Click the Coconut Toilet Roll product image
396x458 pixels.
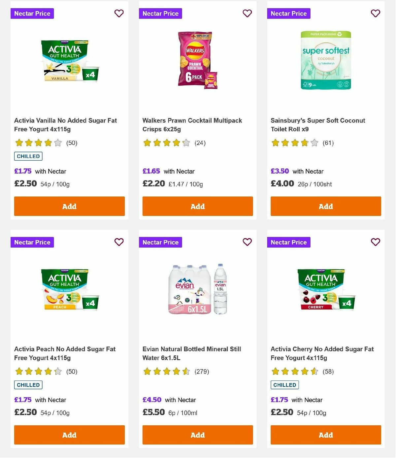[x=325, y=61]
